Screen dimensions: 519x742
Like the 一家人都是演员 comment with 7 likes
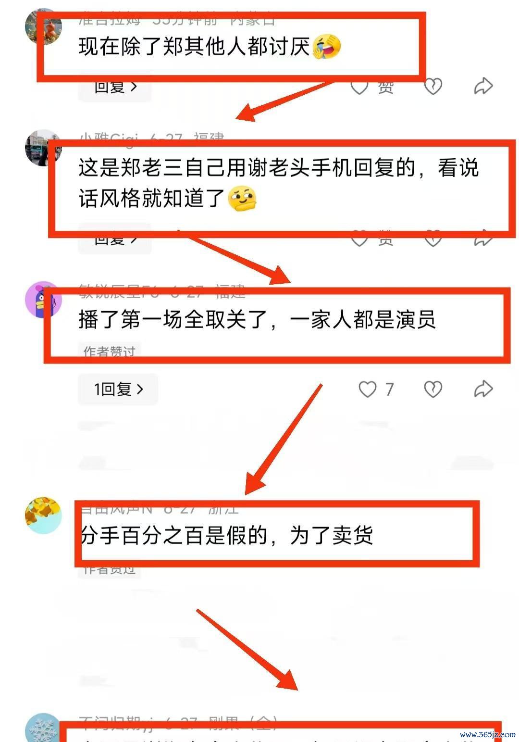tap(376, 389)
